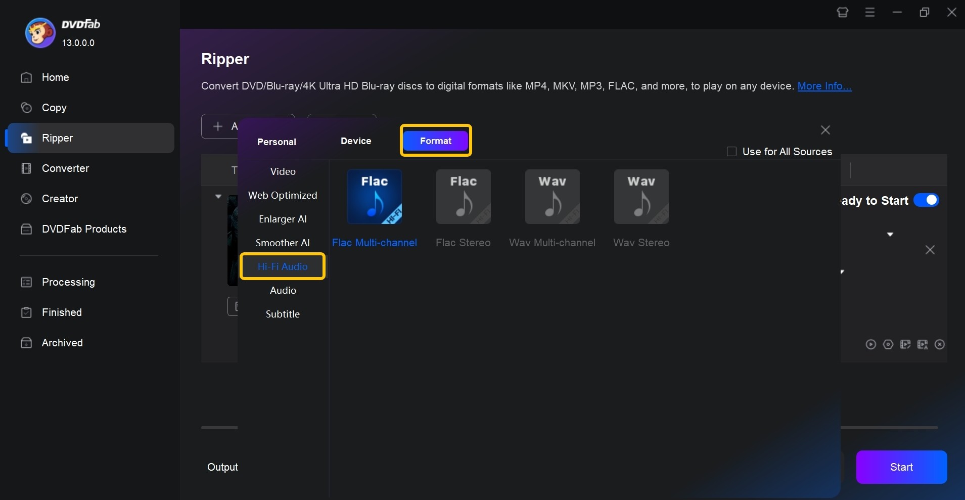This screenshot has width=965, height=500.
Task: Open the Processing panel
Action: click(x=68, y=282)
